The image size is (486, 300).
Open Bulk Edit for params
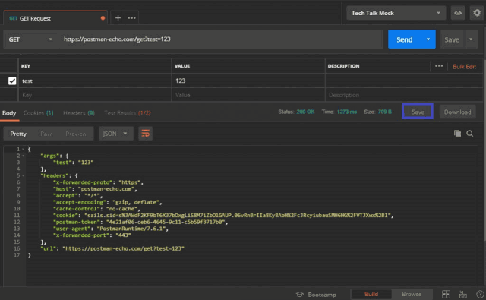pyautogui.click(x=464, y=66)
